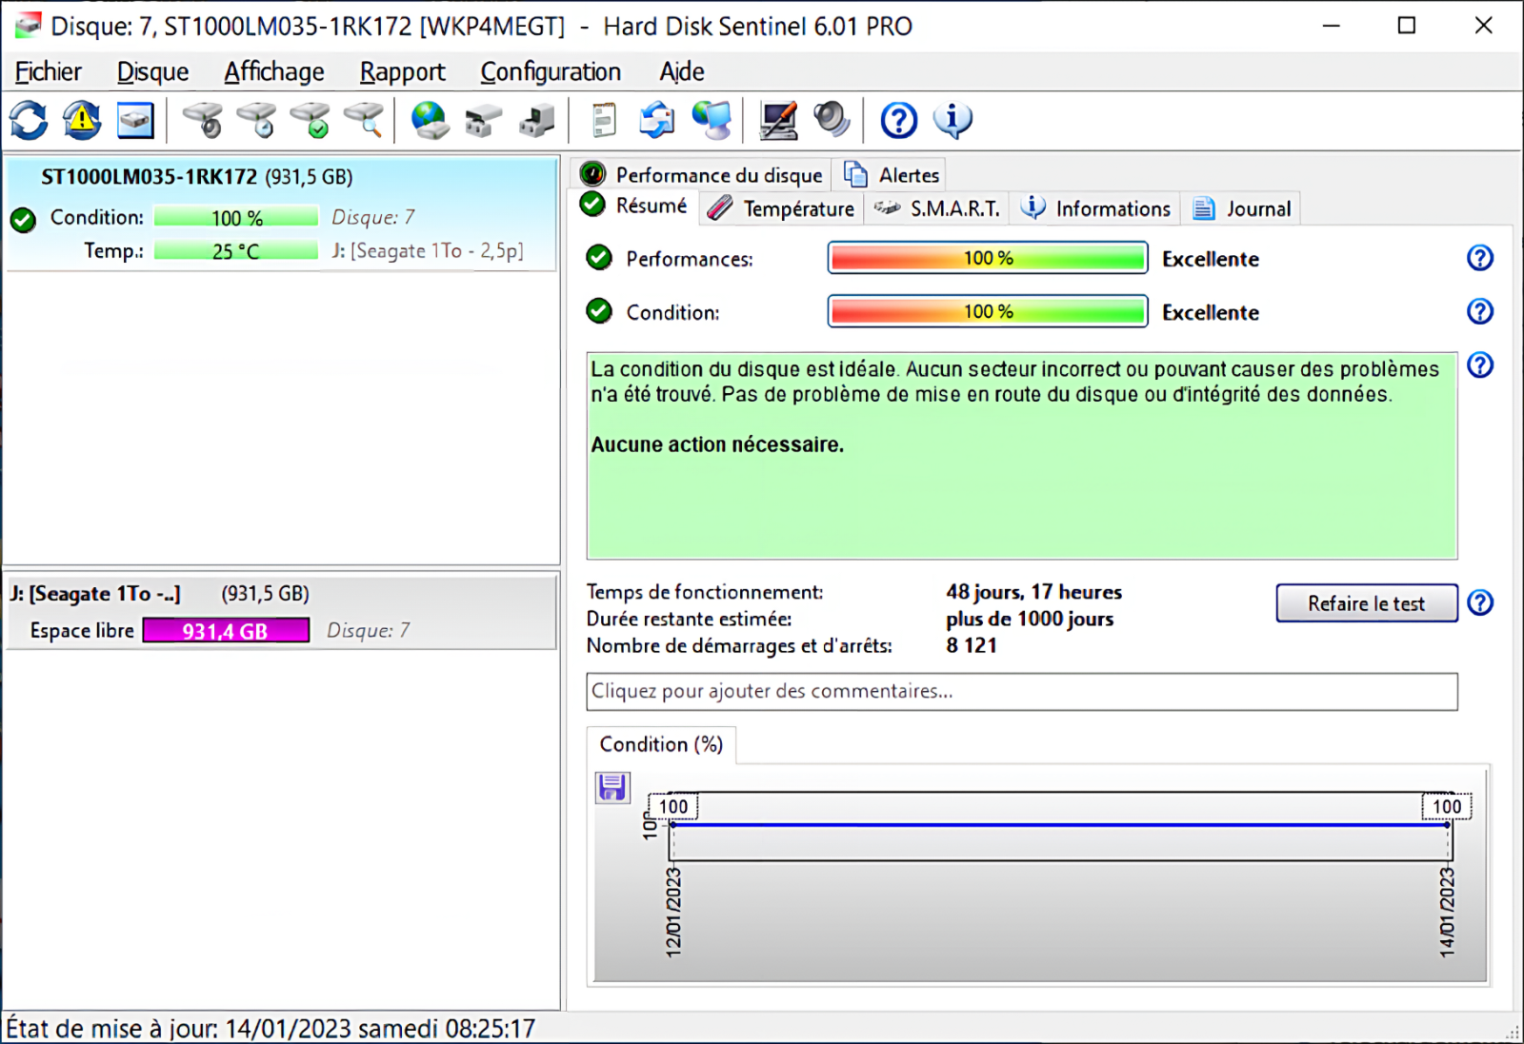Click help icon next to Condition bar
The height and width of the screenshot is (1044, 1524).
1479,311
